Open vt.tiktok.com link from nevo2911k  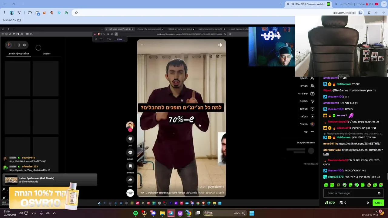tap(359, 144)
